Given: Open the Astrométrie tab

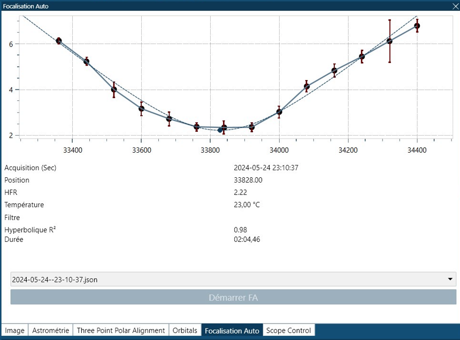Looking at the screenshot, I should point(50,330).
